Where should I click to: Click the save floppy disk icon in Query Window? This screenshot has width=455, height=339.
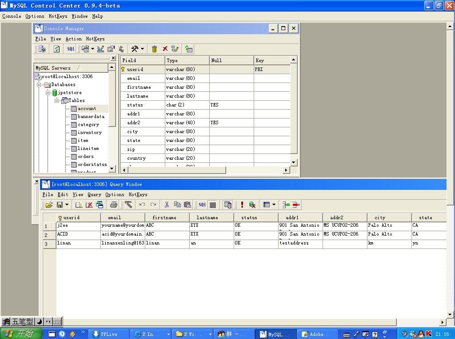coord(60,205)
